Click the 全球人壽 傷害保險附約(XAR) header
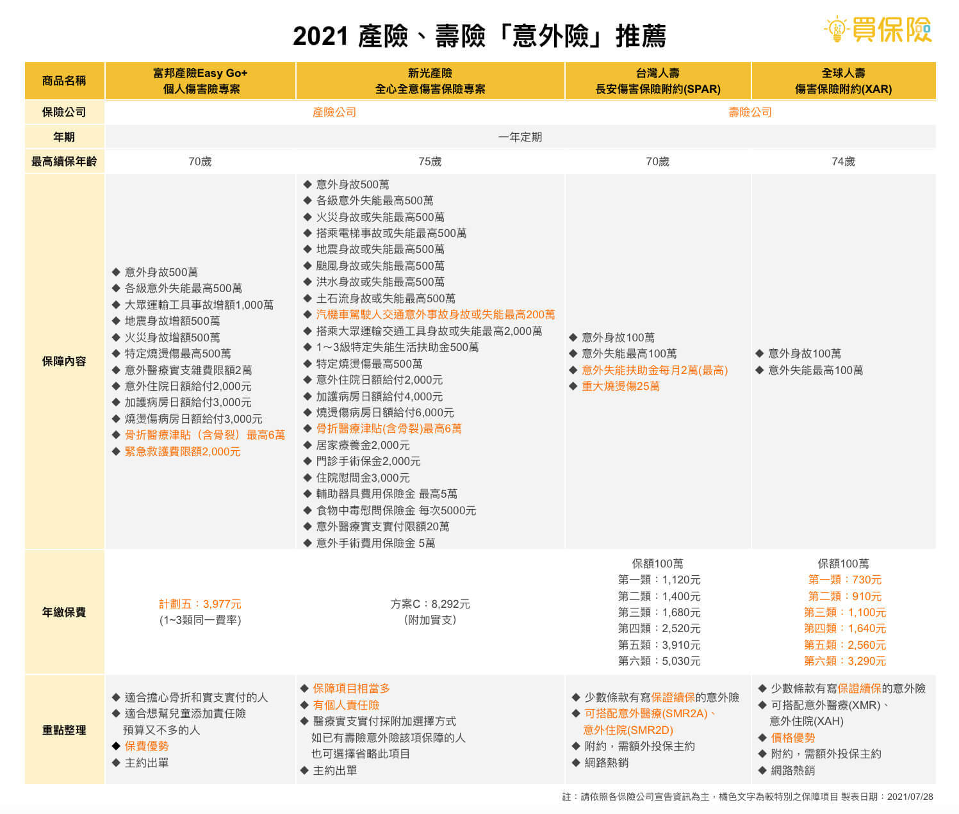This screenshot has height=814, width=959. 844,81
